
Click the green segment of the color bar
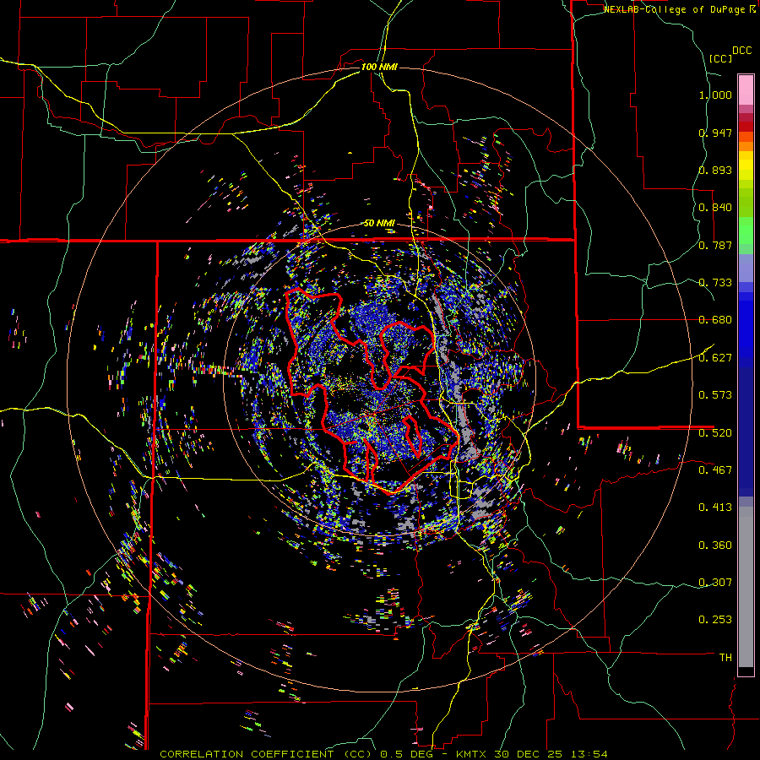click(746, 231)
